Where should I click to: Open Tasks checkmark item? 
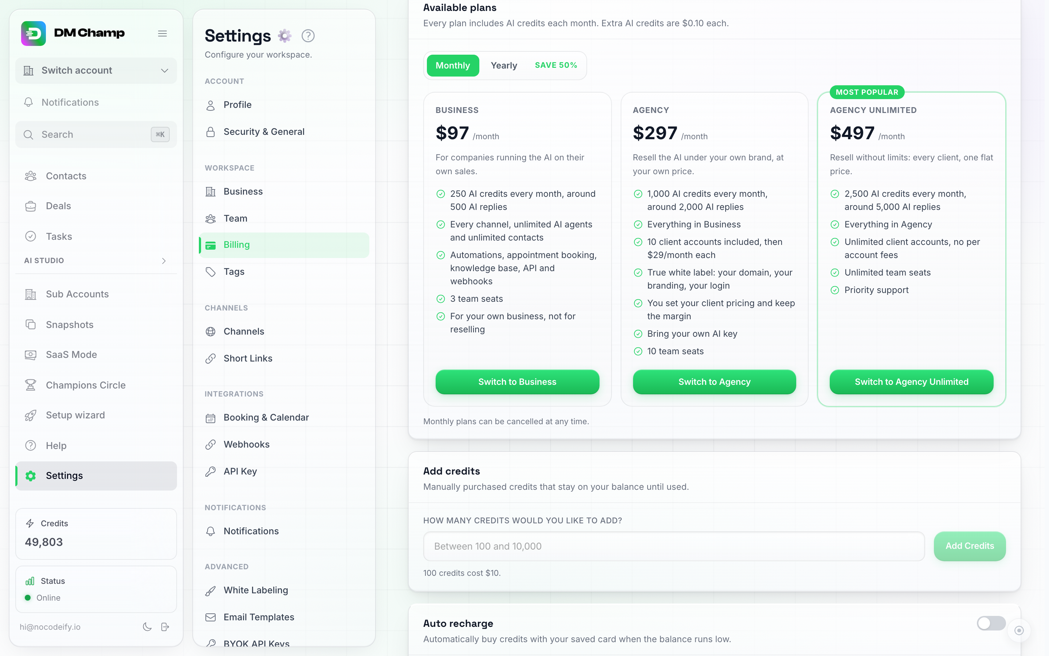click(x=96, y=237)
